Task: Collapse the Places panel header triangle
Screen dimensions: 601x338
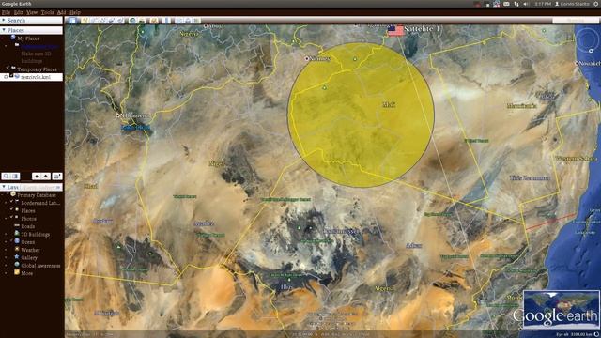Action: [x=4, y=29]
